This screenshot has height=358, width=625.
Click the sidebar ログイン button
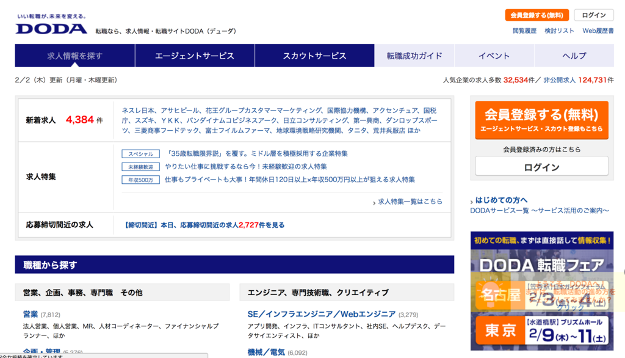(x=541, y=167)
